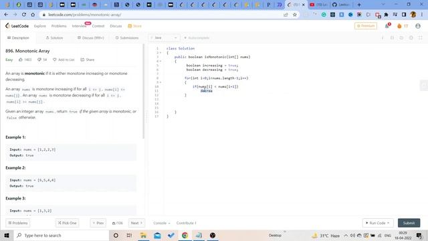Click the browser back arrow
The height and width of the screenshot is (241, 428).
coord(6,15)
